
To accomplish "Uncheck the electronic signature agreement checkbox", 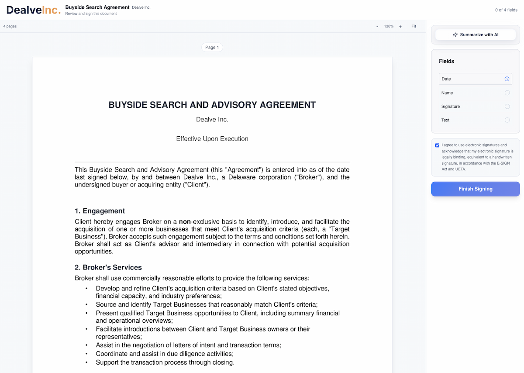I will 437,145.
